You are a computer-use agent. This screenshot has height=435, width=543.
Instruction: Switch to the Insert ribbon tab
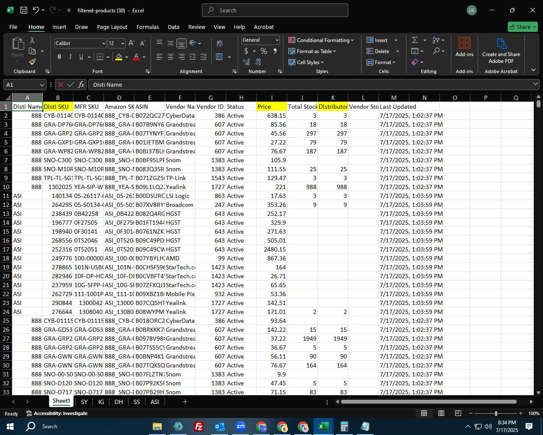(x=59, y=27)
